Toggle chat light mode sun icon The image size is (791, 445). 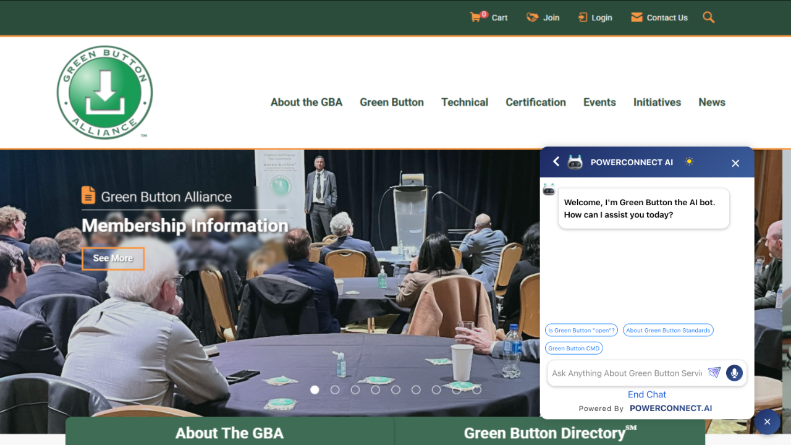(x=689, y=162)
